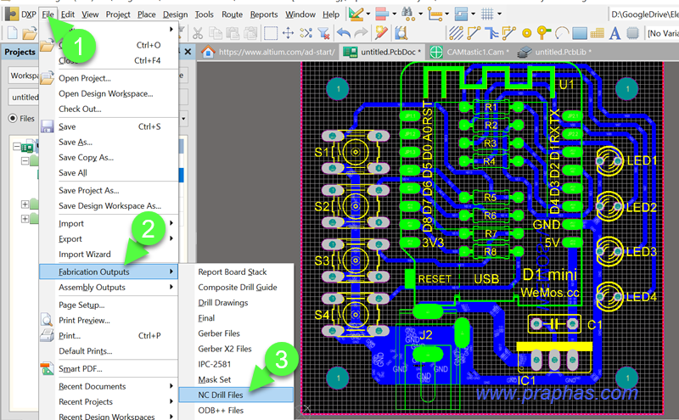Collapse the top project tree node
This screenshot has width=679, height=420.
click(16, 146)
